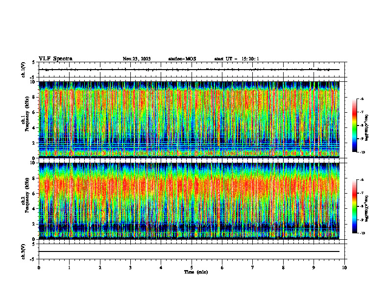Click the "ch.3(V)" vertical axis label
The width and height of the screenshot is (388, 300).
[24, 251]
